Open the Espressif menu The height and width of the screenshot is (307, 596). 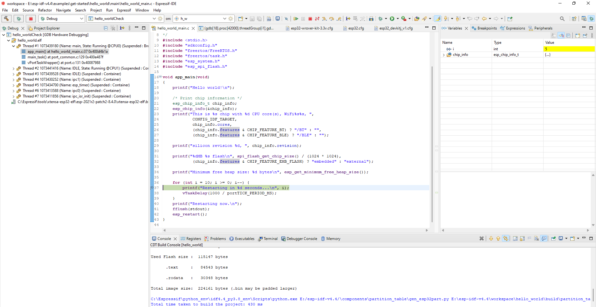coord(124,10)
